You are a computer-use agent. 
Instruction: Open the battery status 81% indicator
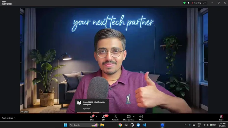pos(213,125)
